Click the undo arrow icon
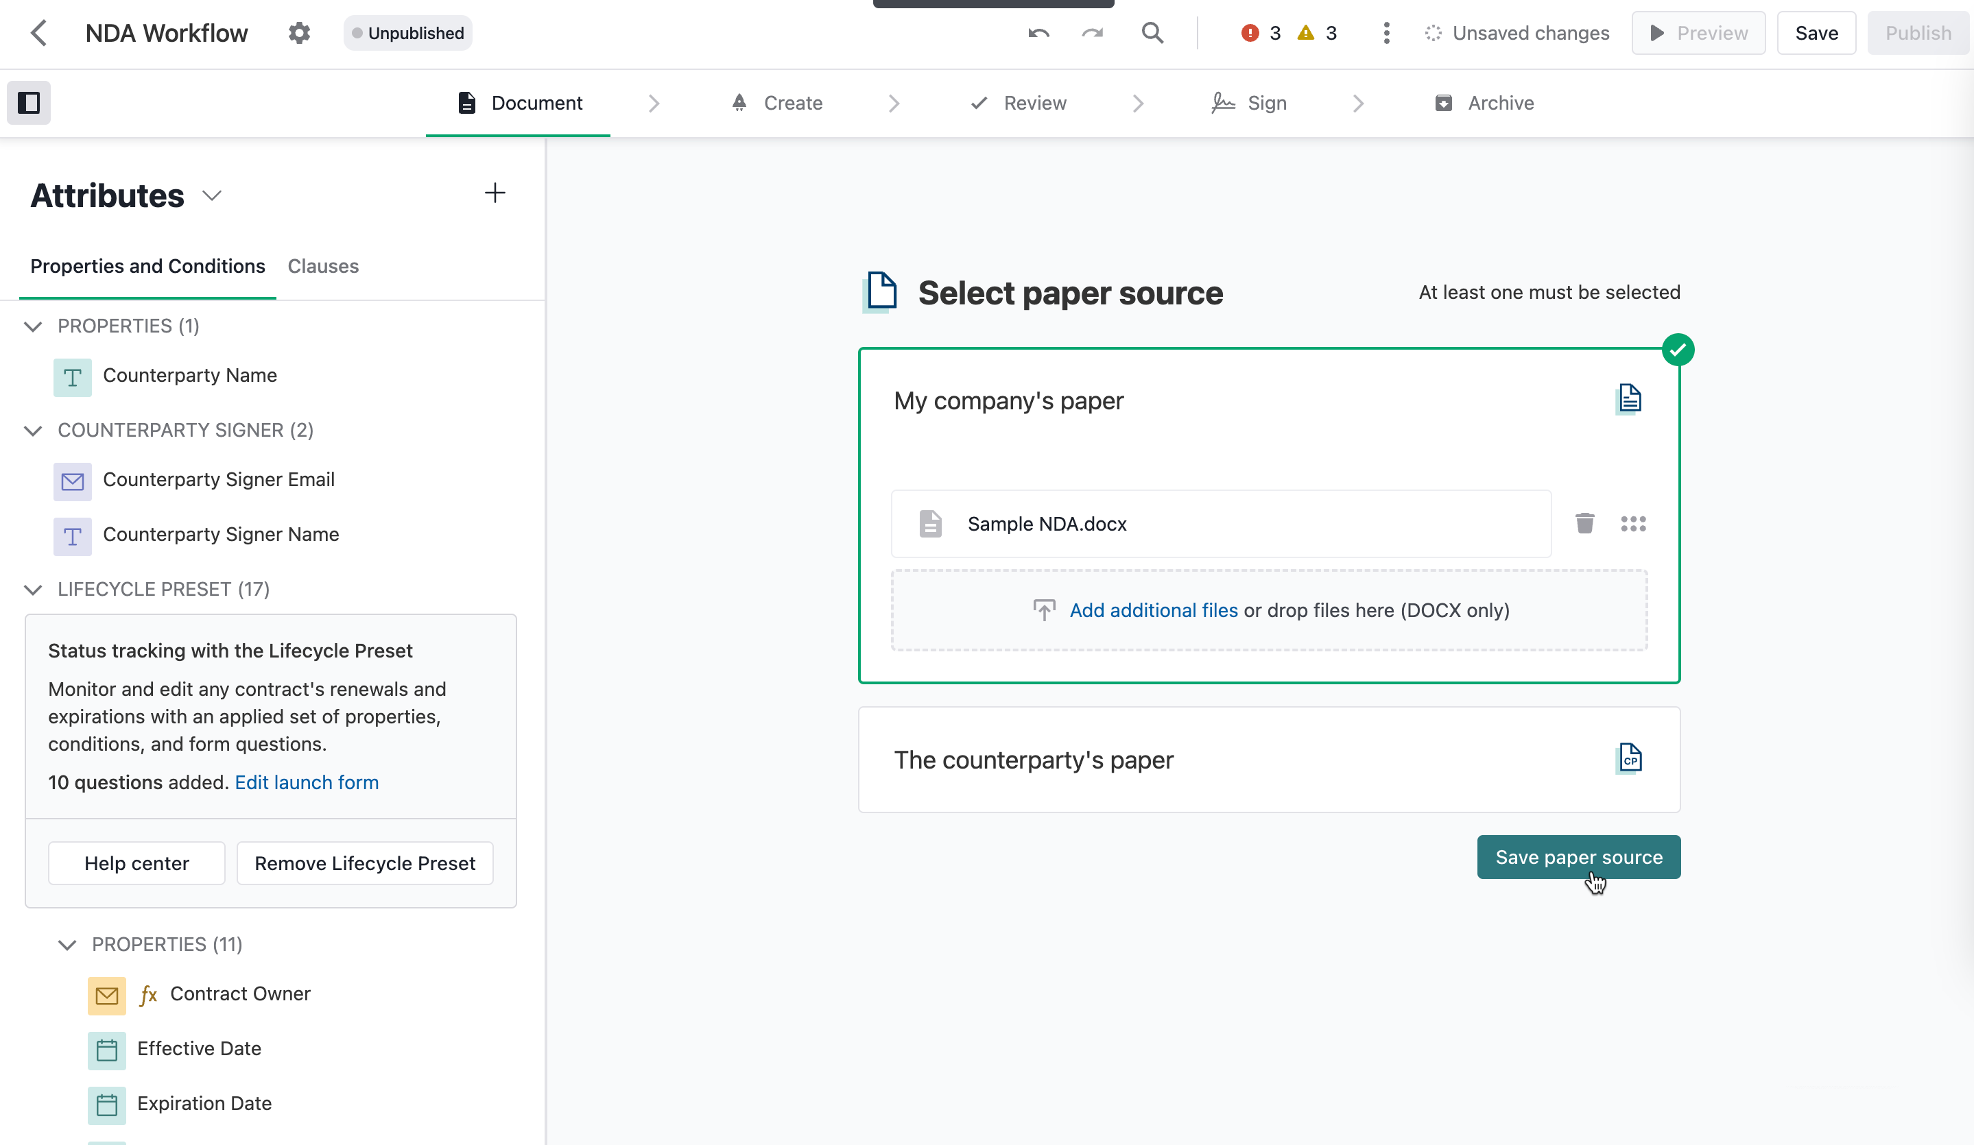Viewport: 1974px width, 1145px height. point(1038,33)
